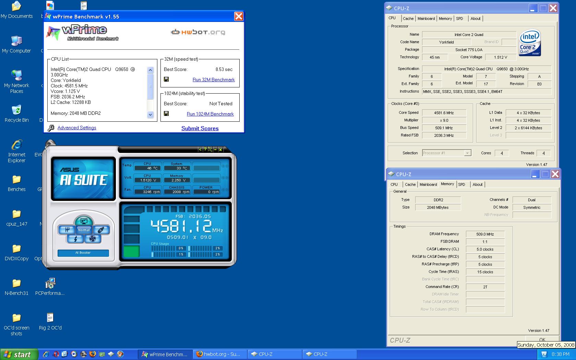Open the My Documents desktop icon
576x360 pixels.
16,10
